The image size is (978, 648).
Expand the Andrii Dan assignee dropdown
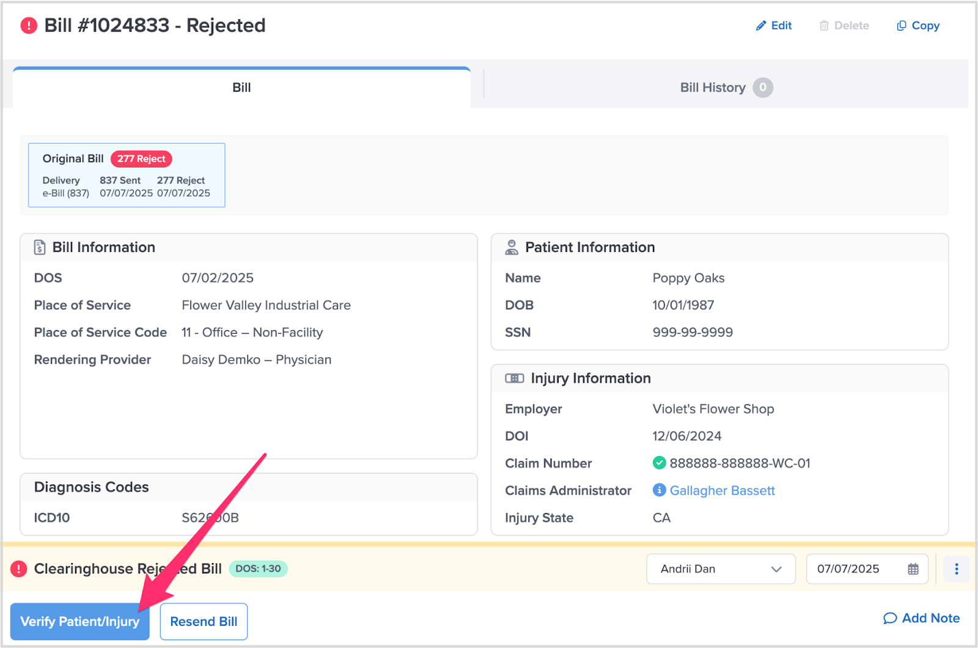(721, 569)
